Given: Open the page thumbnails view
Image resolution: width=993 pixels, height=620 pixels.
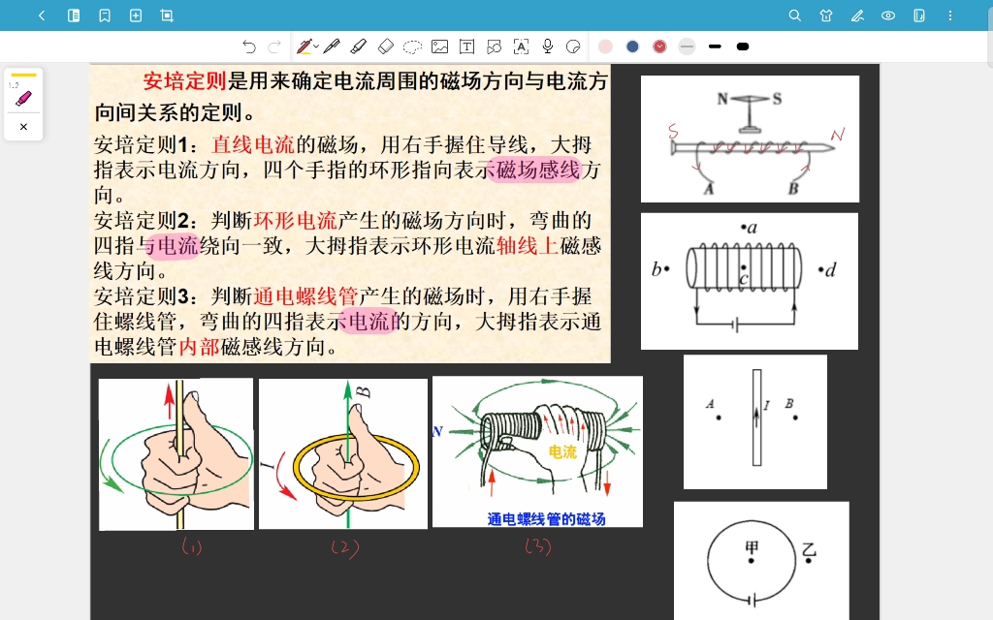Looking at the screenshot, I should tap(73, 15).
